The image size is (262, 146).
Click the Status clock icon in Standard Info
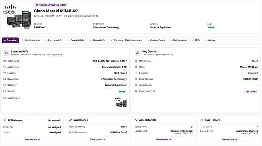pos(4,91)
